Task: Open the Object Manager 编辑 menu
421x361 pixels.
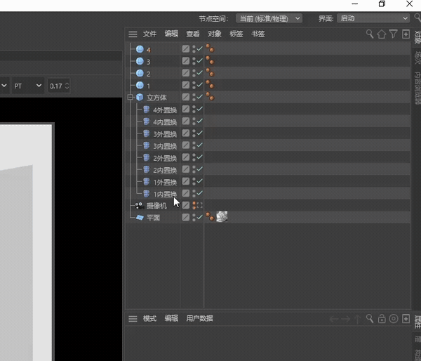Action: pos(171,34)
